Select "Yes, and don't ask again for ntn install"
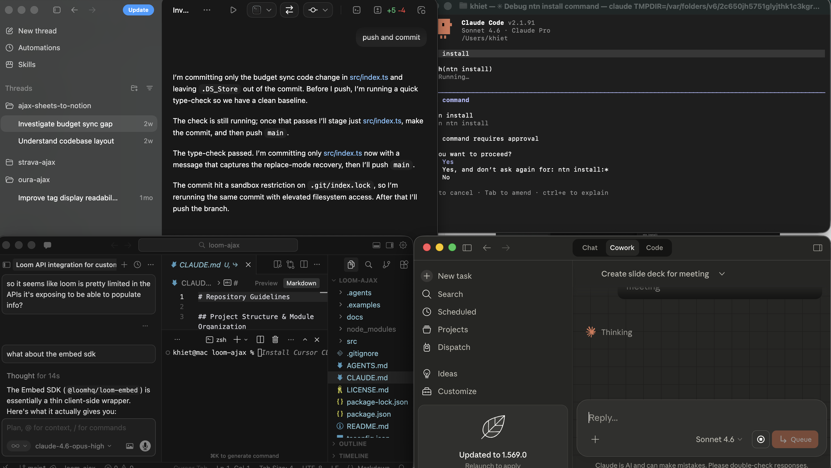The width and height of the screenshot is (831, 468). (x=525, y=169)
